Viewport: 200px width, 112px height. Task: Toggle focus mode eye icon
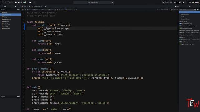pos(175,2)
